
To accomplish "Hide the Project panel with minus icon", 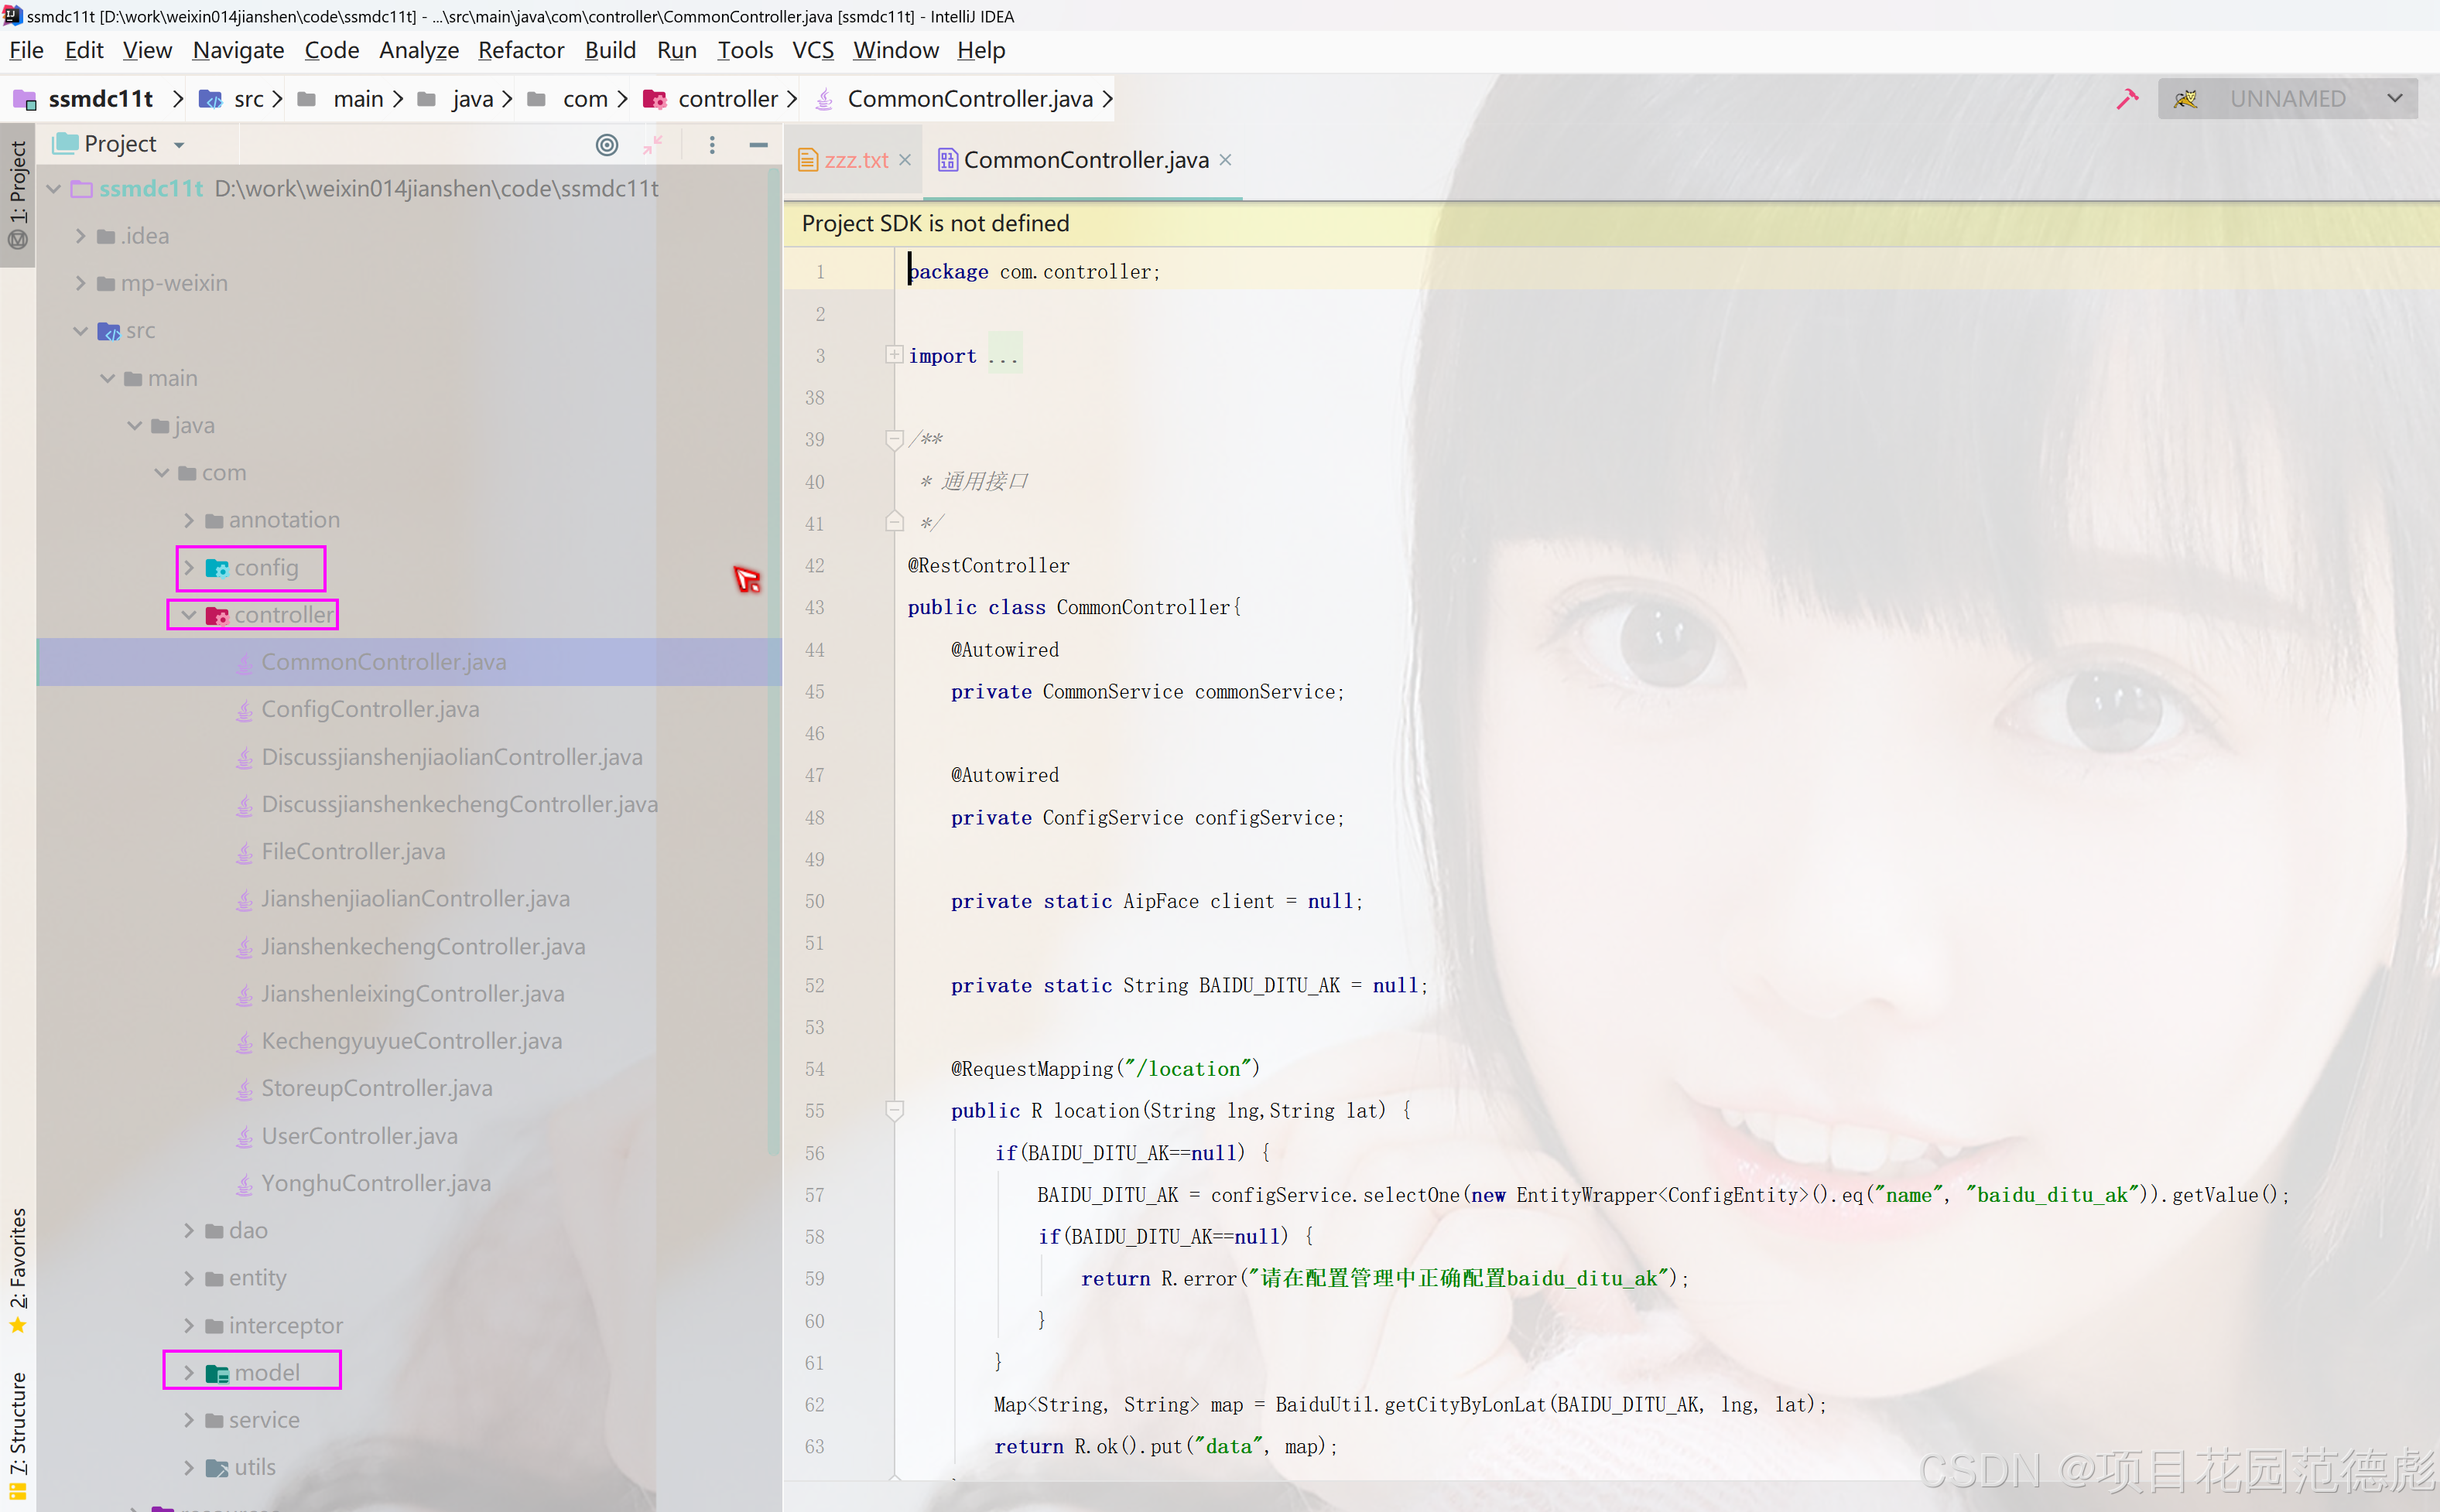I will pos(758,145).
